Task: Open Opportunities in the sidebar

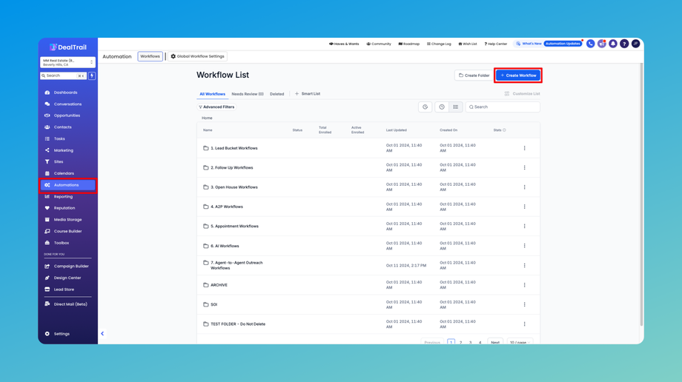Action: (x=67, y=115)
